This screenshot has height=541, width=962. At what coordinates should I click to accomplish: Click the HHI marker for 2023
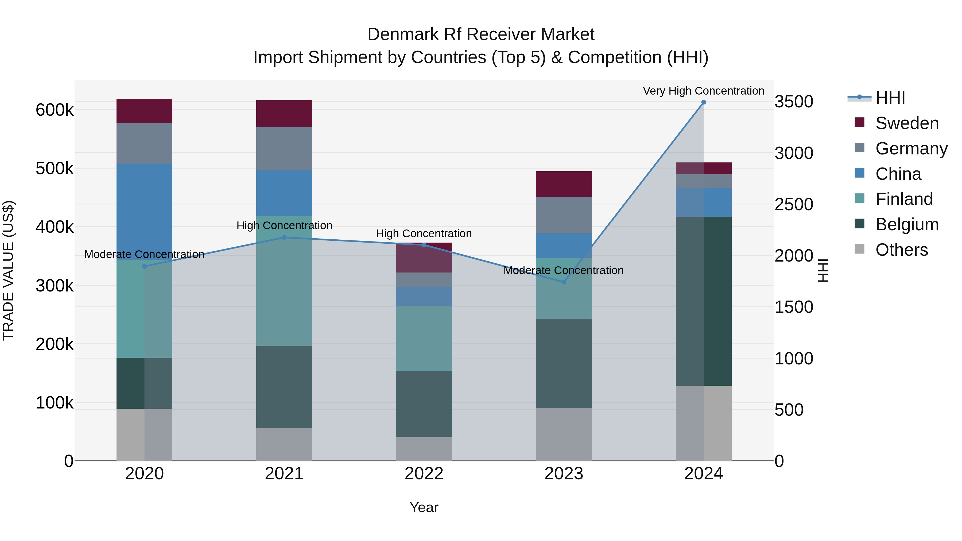[x=564, y=282]
